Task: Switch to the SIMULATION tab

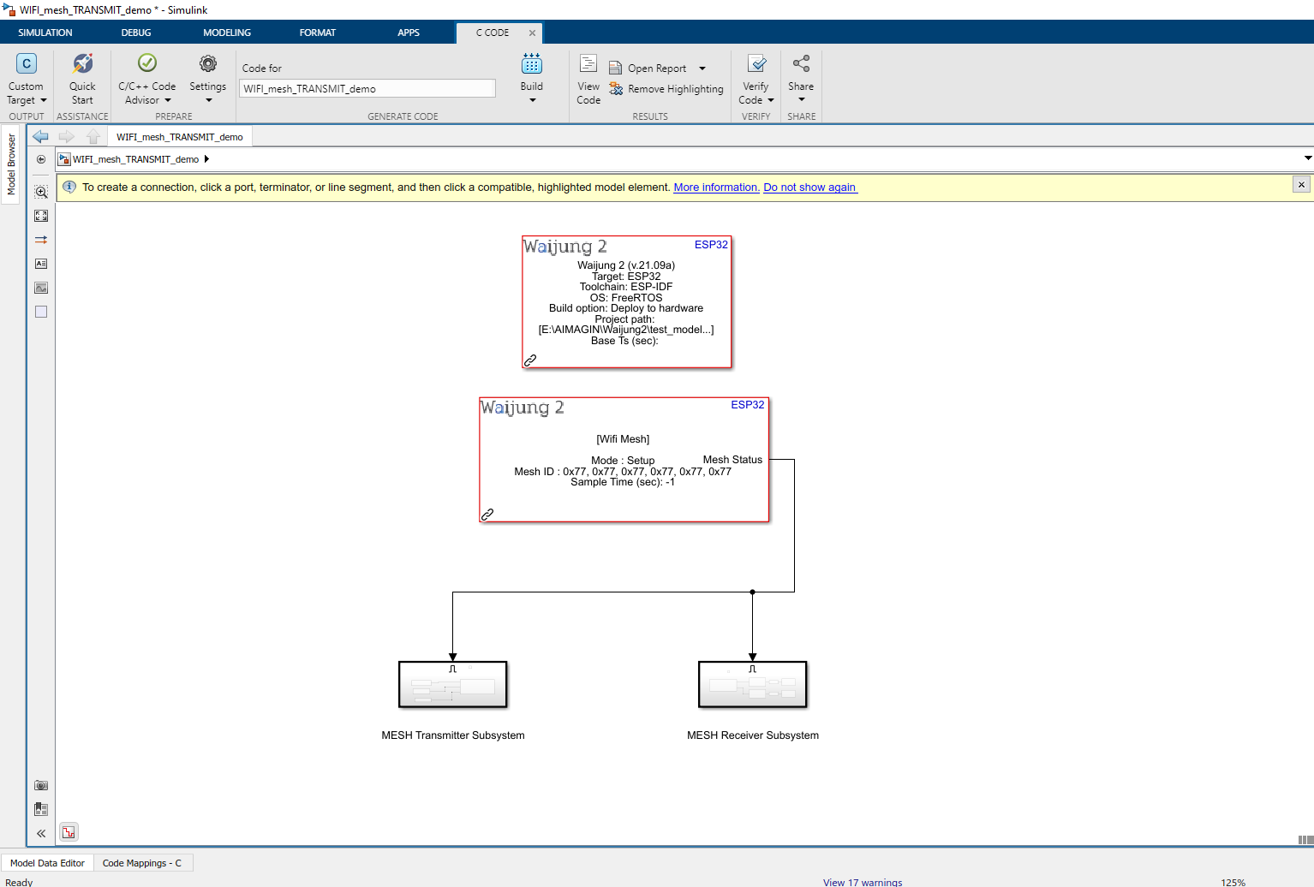Action: coord(45,33)
